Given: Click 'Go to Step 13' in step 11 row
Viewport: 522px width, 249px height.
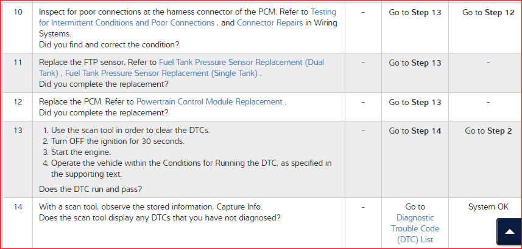Looking at the screenshot, I should click(x=415, y=63).
